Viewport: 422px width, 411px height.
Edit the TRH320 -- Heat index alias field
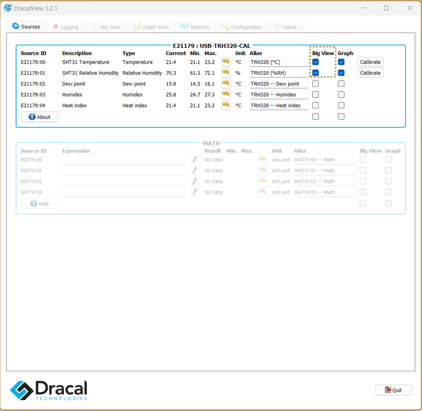279,105
